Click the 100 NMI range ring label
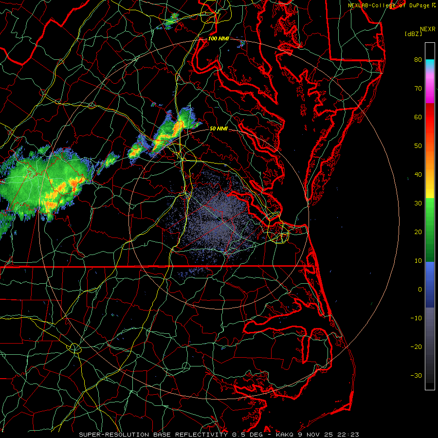The image size is (438, 438). point(219,38)
